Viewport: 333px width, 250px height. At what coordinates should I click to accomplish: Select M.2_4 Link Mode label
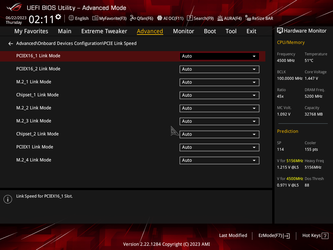34,160
